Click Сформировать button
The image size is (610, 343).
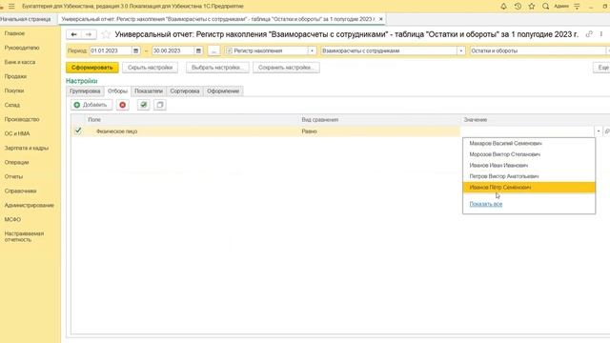(x=92, y=68)
